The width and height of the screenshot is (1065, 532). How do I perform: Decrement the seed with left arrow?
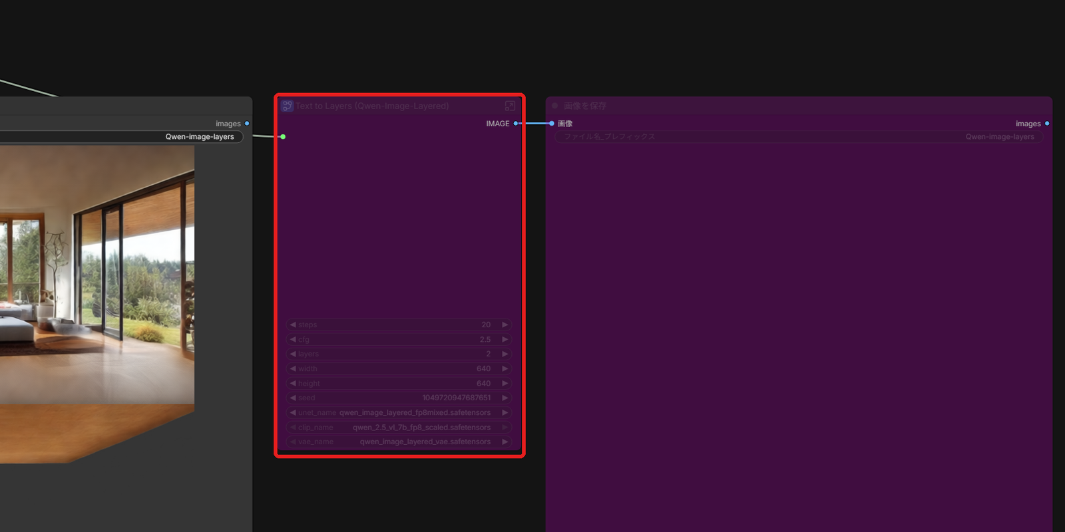point(293,398)
